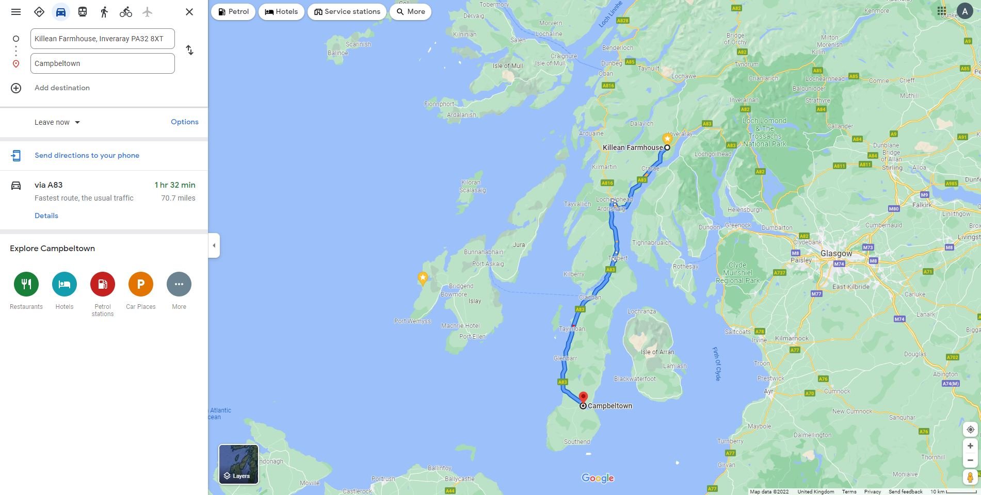Choose walking travel mode icon
The width and height of the screenshot is (981, 495).
(104, 12)
